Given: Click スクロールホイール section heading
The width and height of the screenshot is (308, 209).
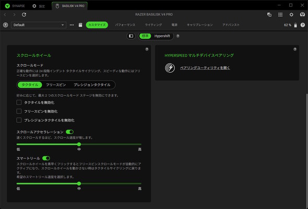Looking at the screenshot, I should pyautogui.click(x=34, y=55).
